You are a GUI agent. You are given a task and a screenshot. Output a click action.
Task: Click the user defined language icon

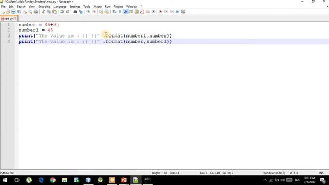pyautogui.click(x=131, y=12)
